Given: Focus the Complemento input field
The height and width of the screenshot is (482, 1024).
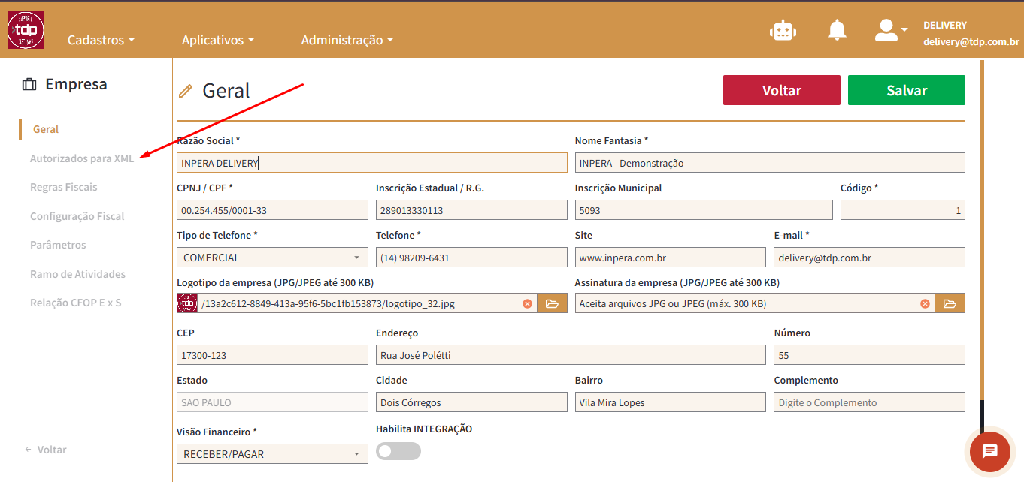Looking at the screenshot, I should (869, 402).
